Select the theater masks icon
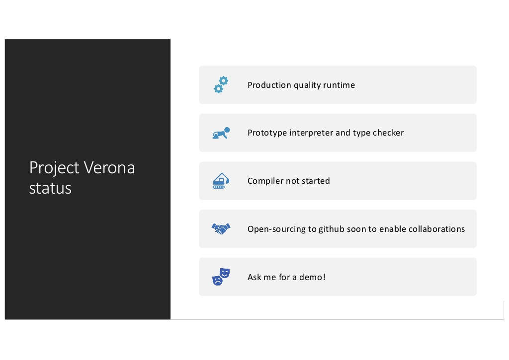The height and width of the screenshot is (360, 509). (221, 277)
